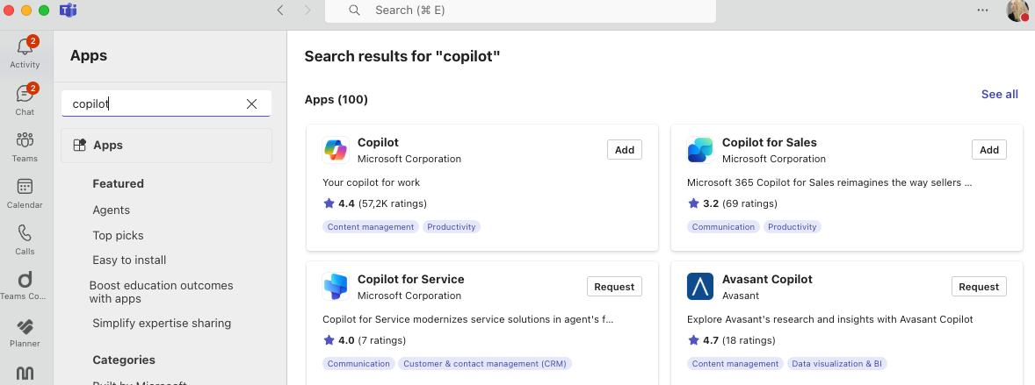Click the star rating of Avasant Copilot
The image size is (1035, 385).
[694, 340]
